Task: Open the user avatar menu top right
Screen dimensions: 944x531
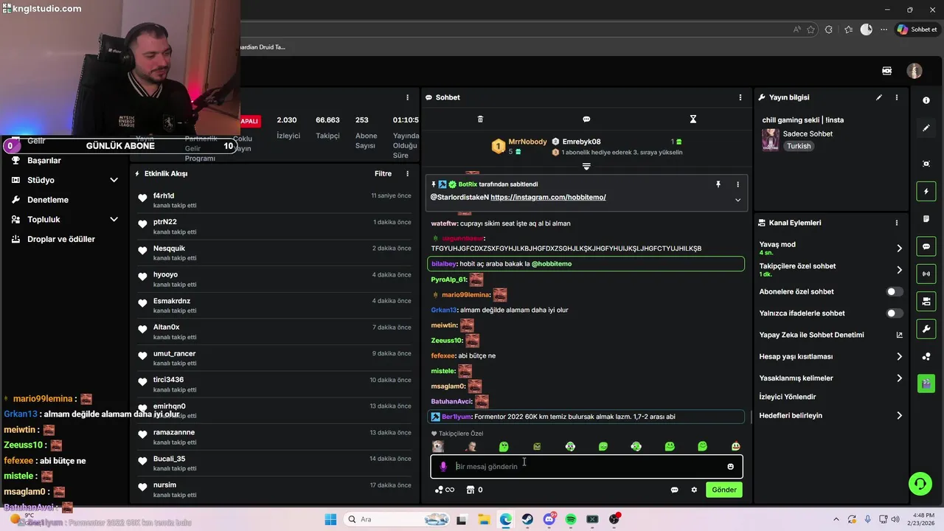Action: pyautogui.click(x=914, y=71)
